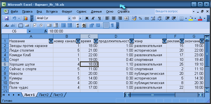Select the Edit Box (ab|) form control
The image size is (211, 104).
click(x=13, y=25)
